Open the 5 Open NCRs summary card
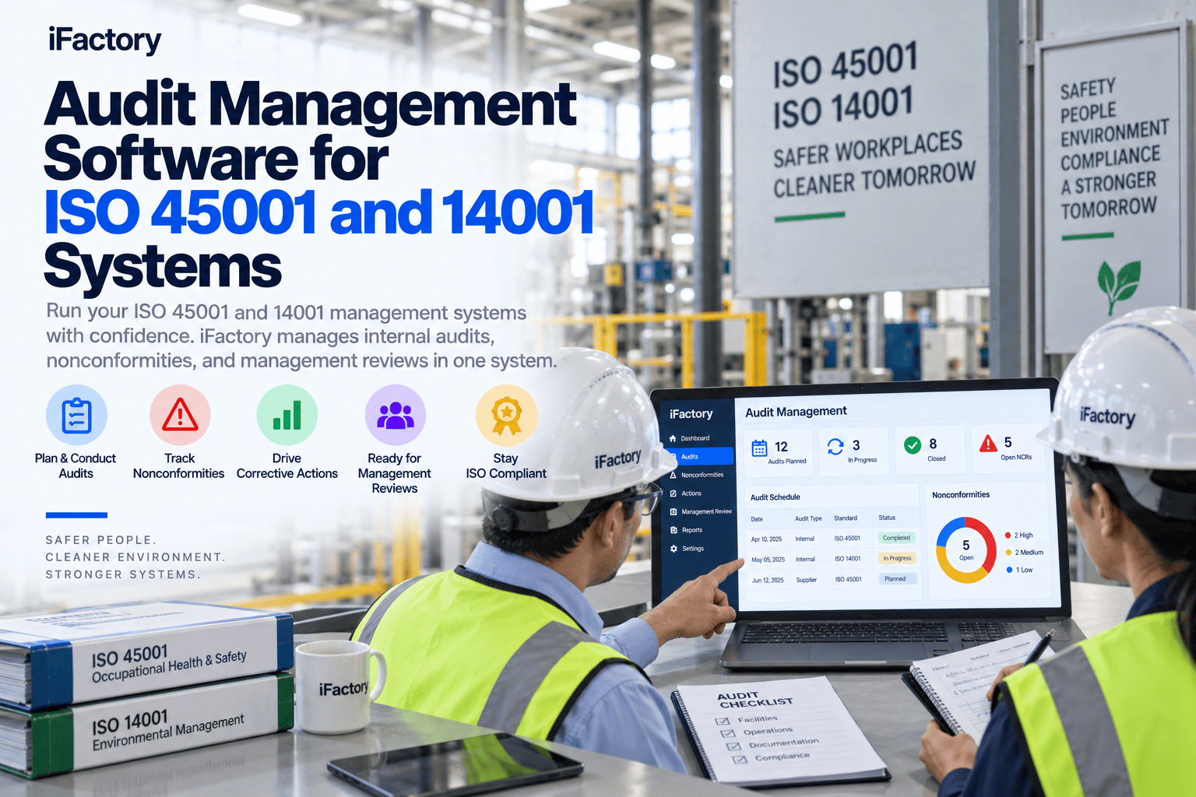This screenshot has height=797, width=1196. 1008,448
